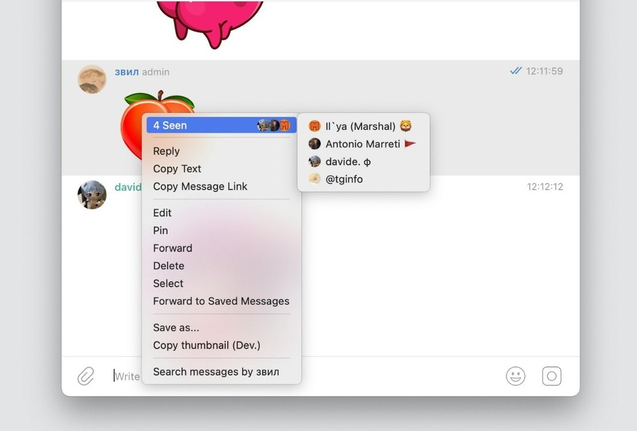Choose davide. ф from seen list
This screenshot has width=637, height=431.
pos(348,161)
